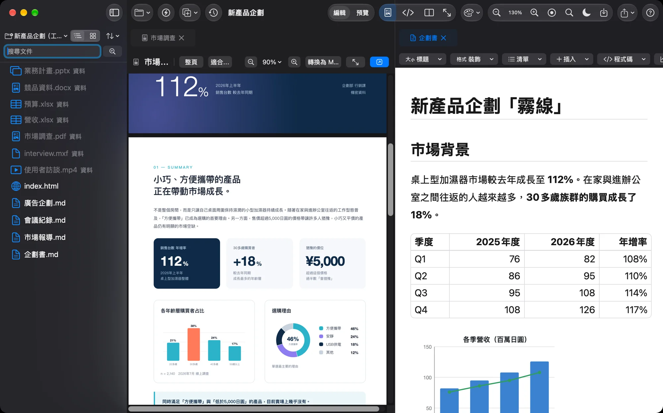Open the PDF 90% zoom dropdown
The width and height of the screenshot is (663, 413).
coord(272,62)
